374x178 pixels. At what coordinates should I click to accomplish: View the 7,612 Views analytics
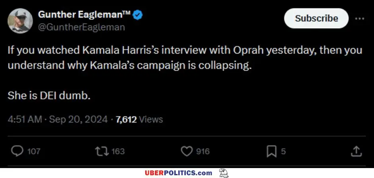pos(139,119)
